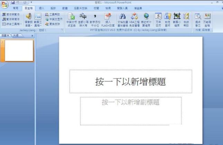
Task: Switch to the 校閱 ribbon tab
Action: pyautogui.click(x=96, y=8)
